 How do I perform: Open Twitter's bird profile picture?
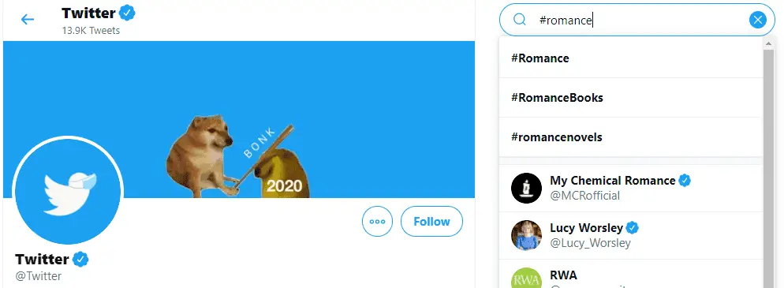coord(68,190)
